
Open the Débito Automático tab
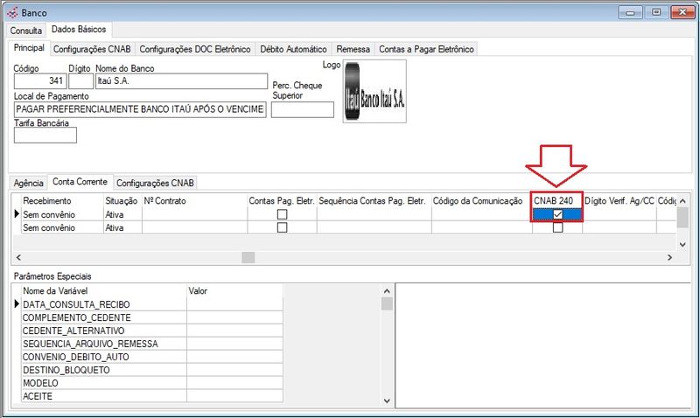tap(293, 50)
